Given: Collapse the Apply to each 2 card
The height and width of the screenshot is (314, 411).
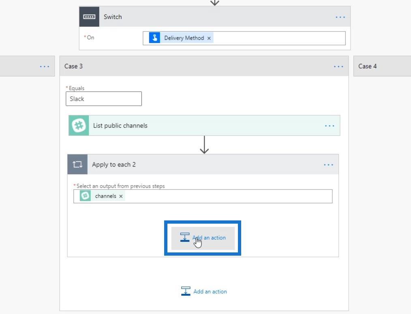Looking at the screenshot, I should (203, 164).
